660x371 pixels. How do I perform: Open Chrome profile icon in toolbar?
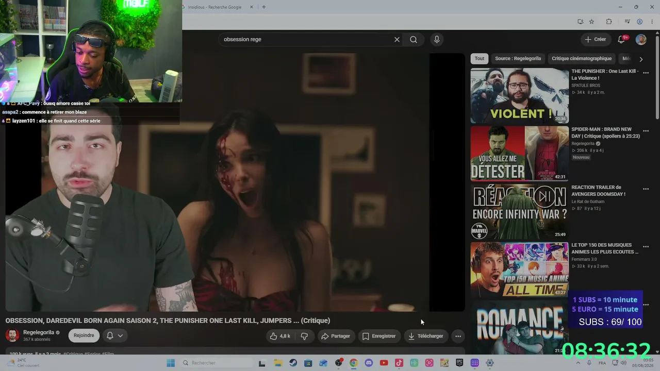click(x=639, y=22)
